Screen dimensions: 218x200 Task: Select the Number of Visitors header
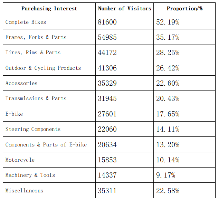click(125, 8)
